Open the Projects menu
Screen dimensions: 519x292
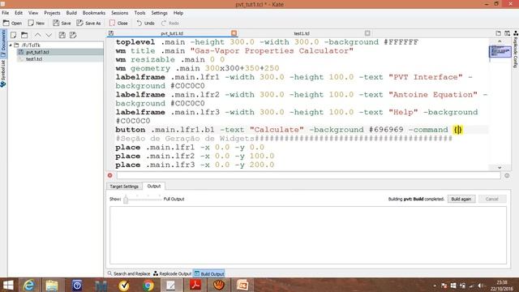[52, 13]
